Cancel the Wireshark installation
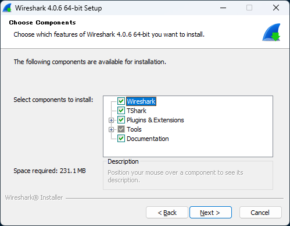 coord(260,213)
